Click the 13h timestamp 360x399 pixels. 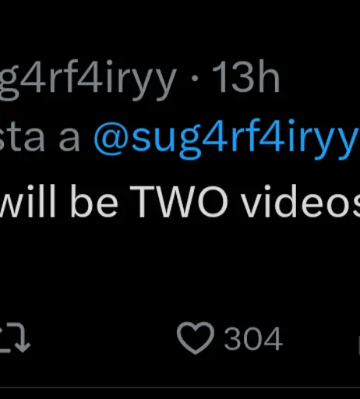pos(245,76)
